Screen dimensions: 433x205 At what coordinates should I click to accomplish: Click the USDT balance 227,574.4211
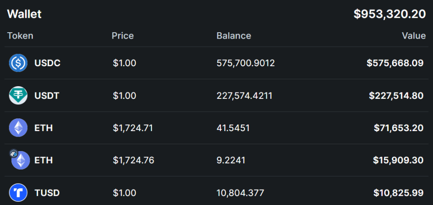(245, 96)
